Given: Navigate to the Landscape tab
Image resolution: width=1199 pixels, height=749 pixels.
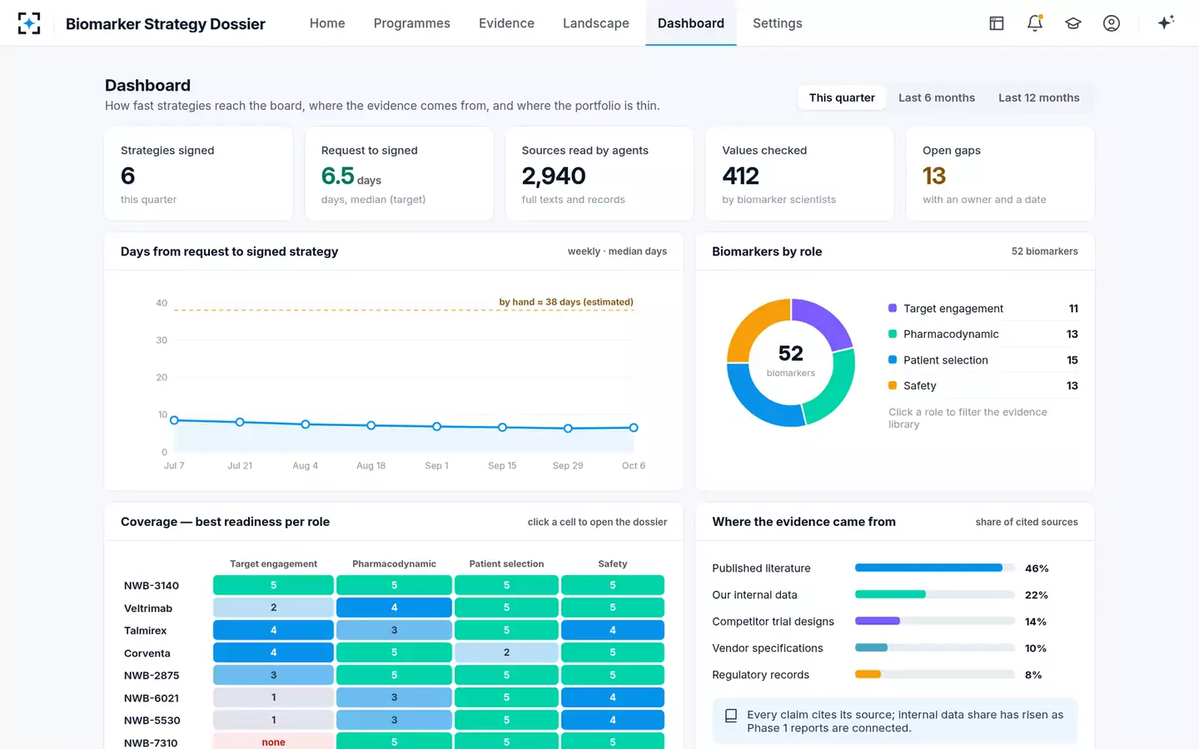Looking at the screenshot, I should [x=596, y=23].
